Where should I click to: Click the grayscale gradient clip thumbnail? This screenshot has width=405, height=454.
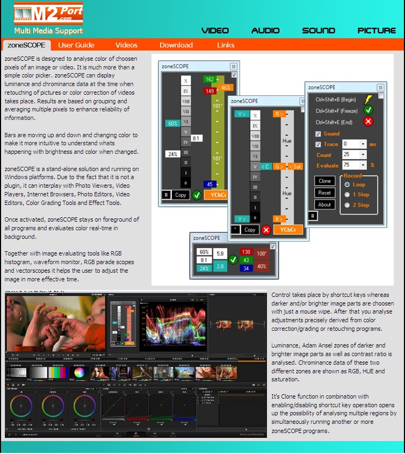(x=38, y=372)
